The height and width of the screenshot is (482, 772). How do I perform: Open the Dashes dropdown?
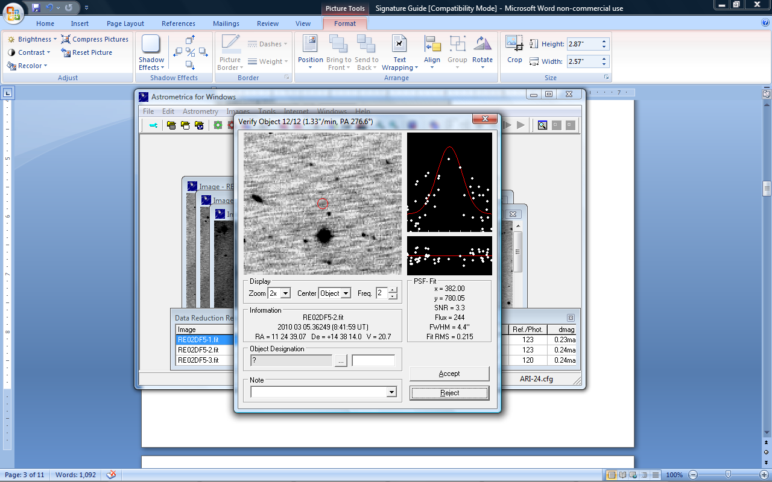pos(267,44)
